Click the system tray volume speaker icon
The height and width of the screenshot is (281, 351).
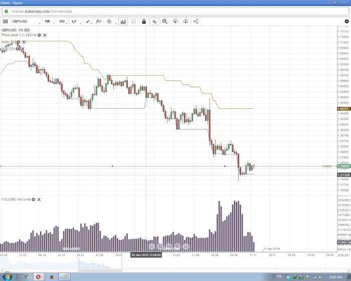[x=321, y=277]
